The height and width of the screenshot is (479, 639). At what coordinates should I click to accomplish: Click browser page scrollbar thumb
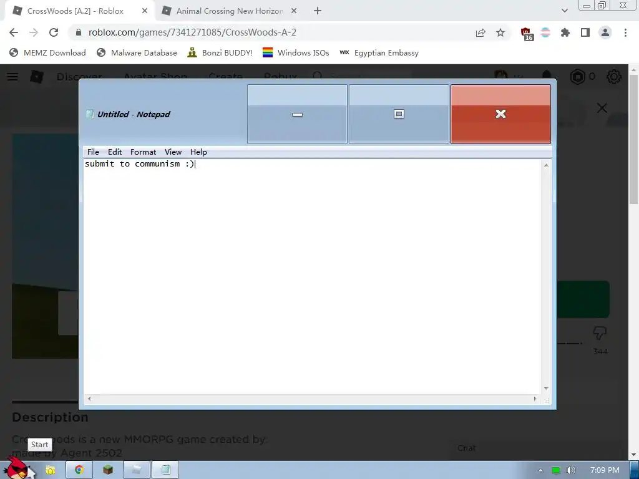pyautogui.click(x=634, y=139)
